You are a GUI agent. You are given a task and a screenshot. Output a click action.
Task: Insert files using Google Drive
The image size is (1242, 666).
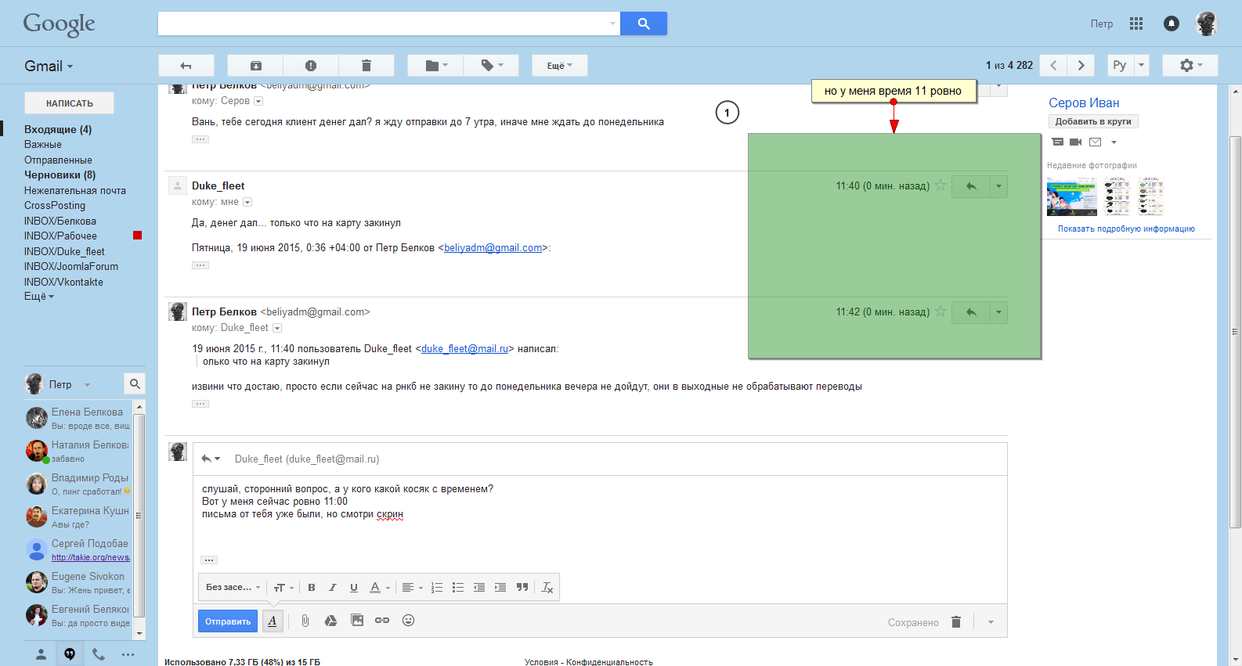331,621
